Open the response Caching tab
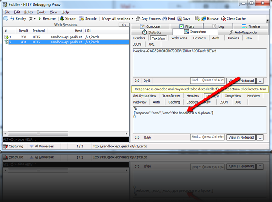Image resolution: width=272 pixels, height=202 pixels. click(x=174, y=102)
